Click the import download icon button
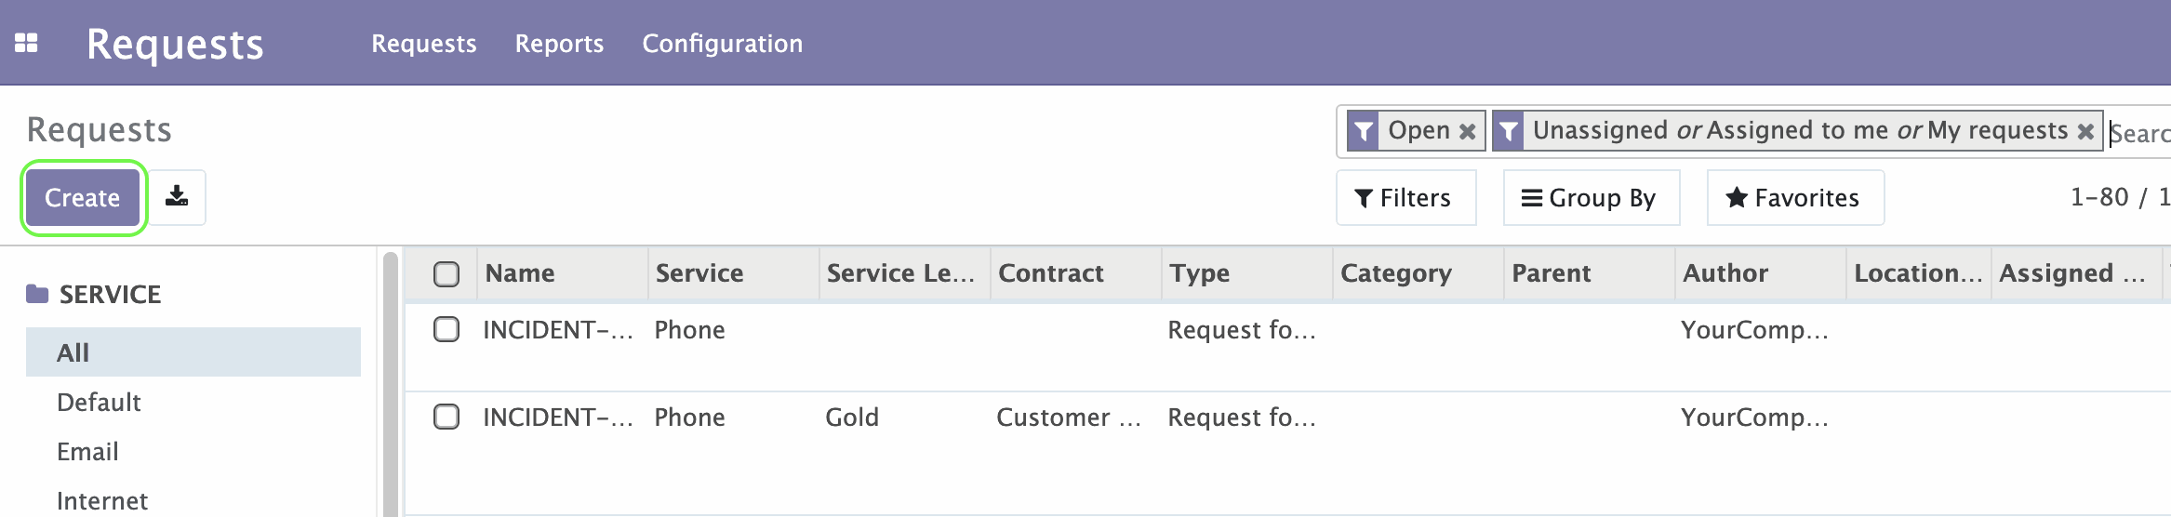 coord(177,197)
